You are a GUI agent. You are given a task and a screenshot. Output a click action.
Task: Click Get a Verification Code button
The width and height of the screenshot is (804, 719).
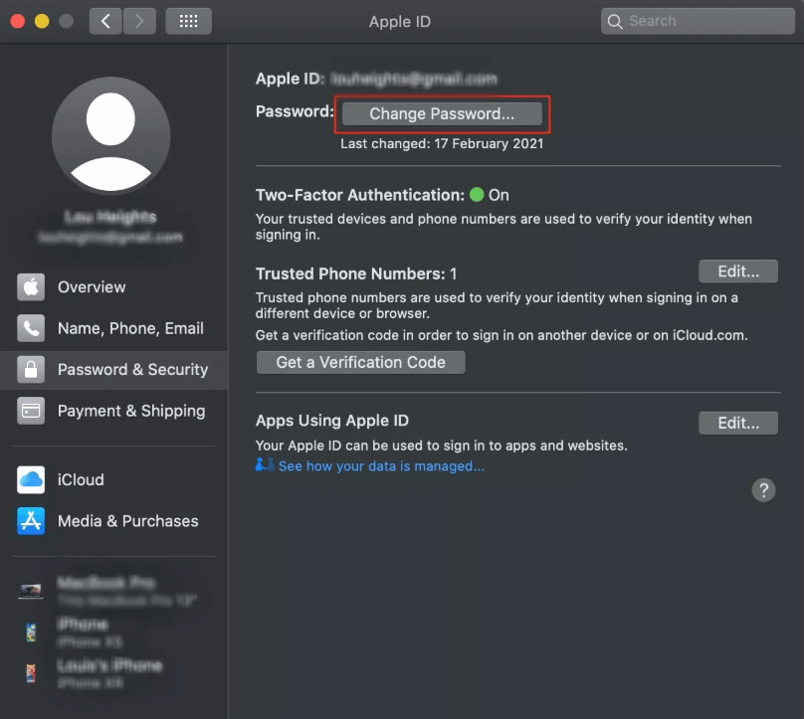pyautogui.click(x=360, y=362)
